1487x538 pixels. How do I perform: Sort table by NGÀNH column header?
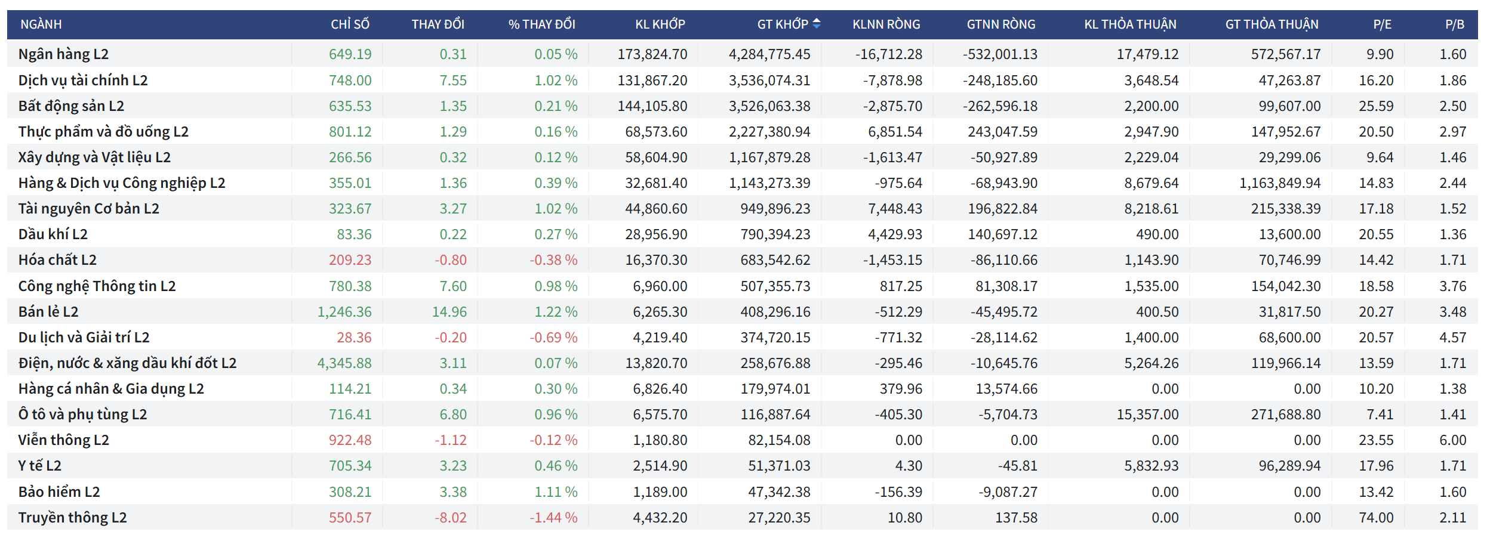click(x=41, y=24)
